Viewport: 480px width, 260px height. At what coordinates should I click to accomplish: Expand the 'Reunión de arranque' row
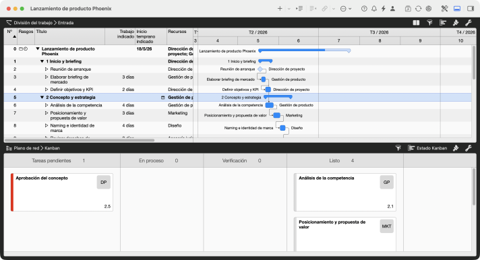tap(47, 69)
